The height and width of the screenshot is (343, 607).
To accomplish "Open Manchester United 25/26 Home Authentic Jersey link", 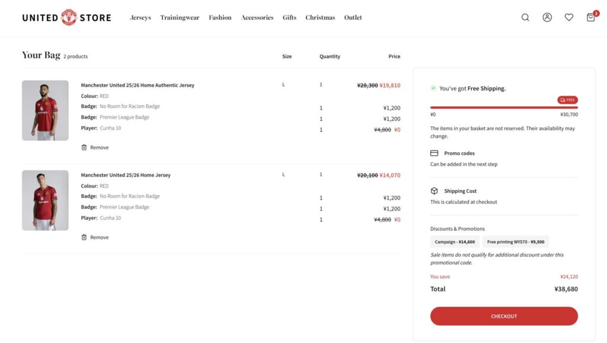I will click(x=138, y=85).
